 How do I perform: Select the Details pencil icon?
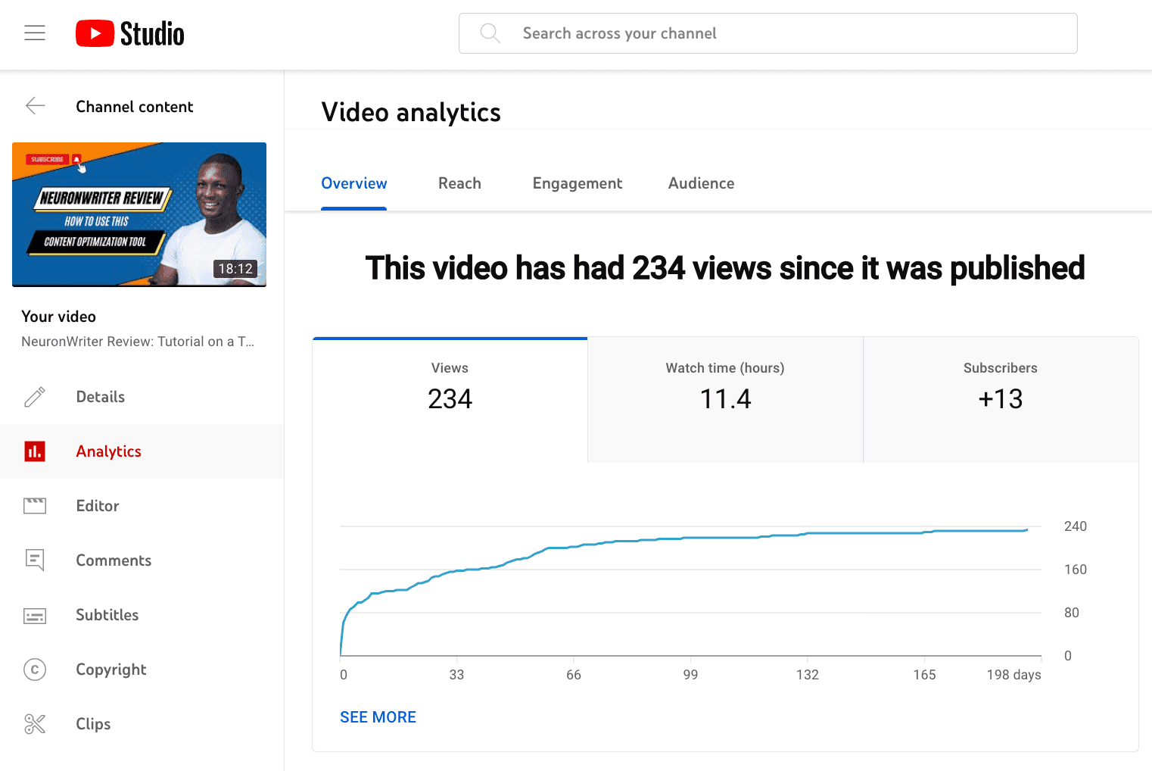point(35,396)
